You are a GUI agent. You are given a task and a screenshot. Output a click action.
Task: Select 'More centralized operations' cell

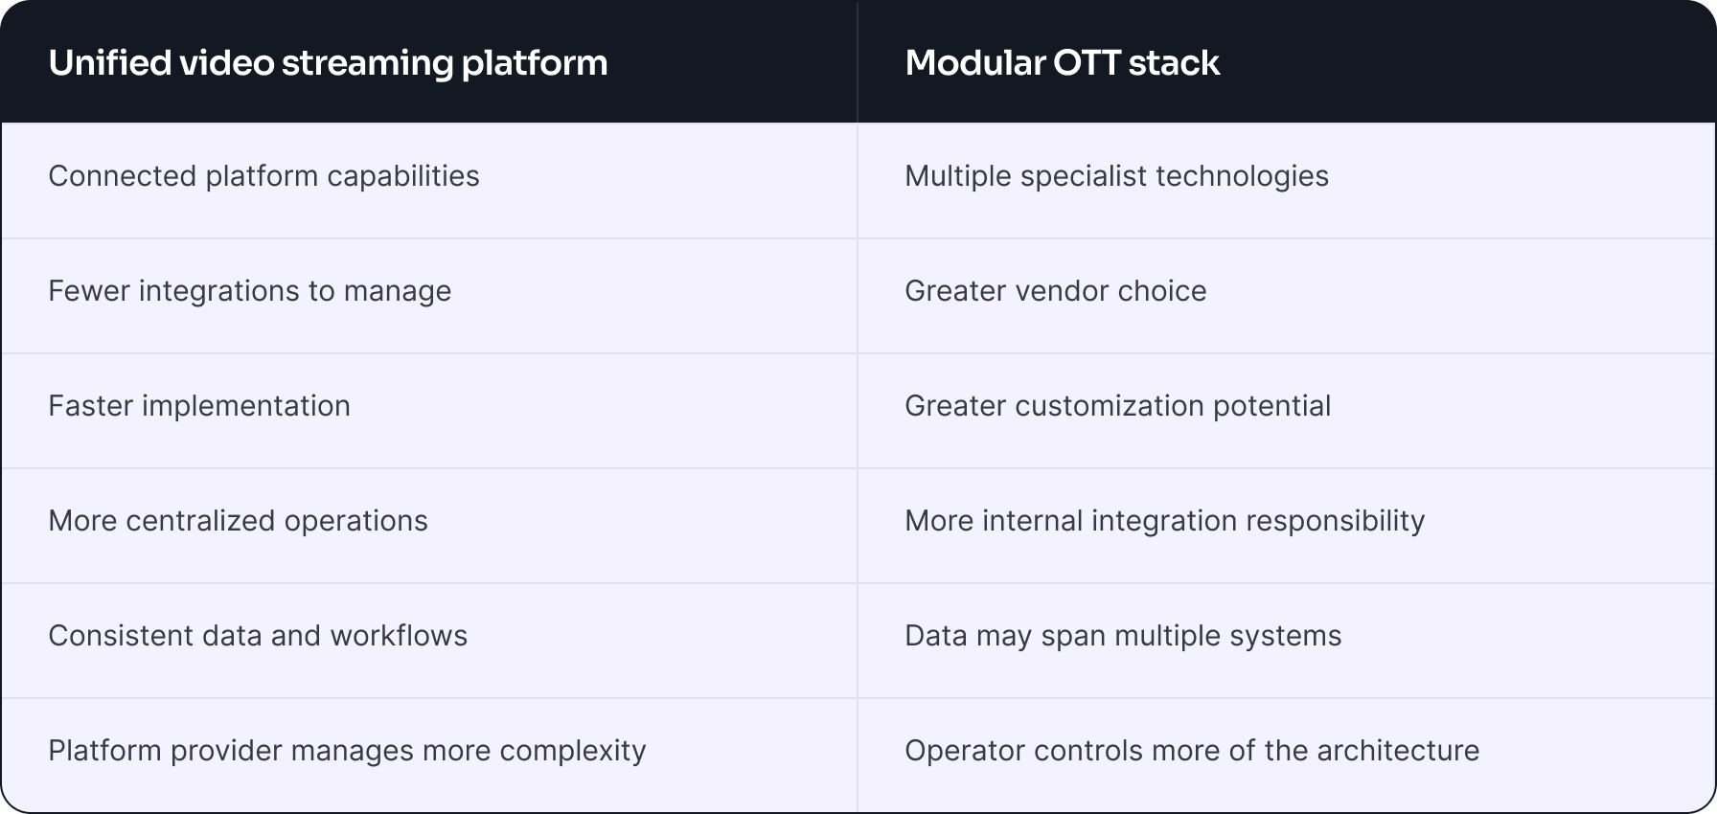coord(428,526)
